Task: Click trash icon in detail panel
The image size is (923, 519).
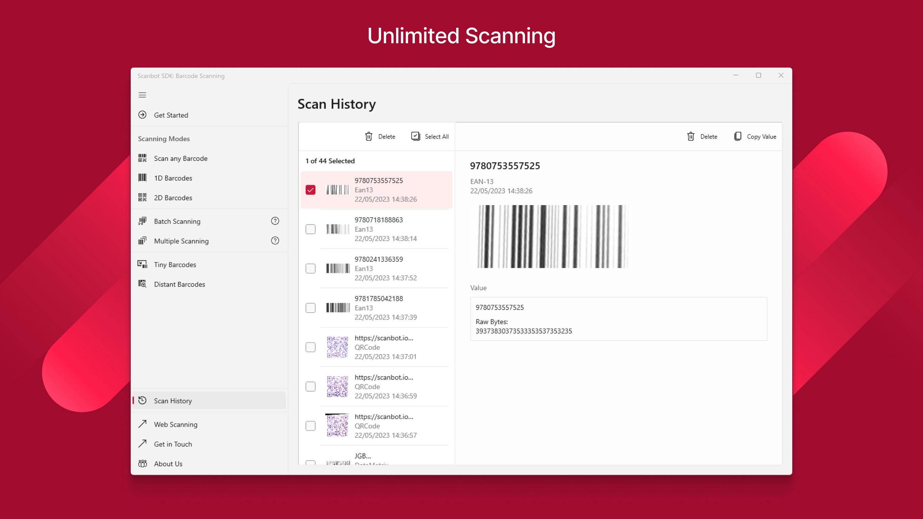Action: [x=691, y=137]
